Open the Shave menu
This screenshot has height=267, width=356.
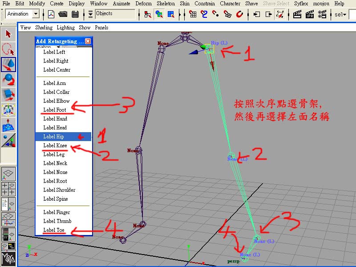tap(251, 4)
